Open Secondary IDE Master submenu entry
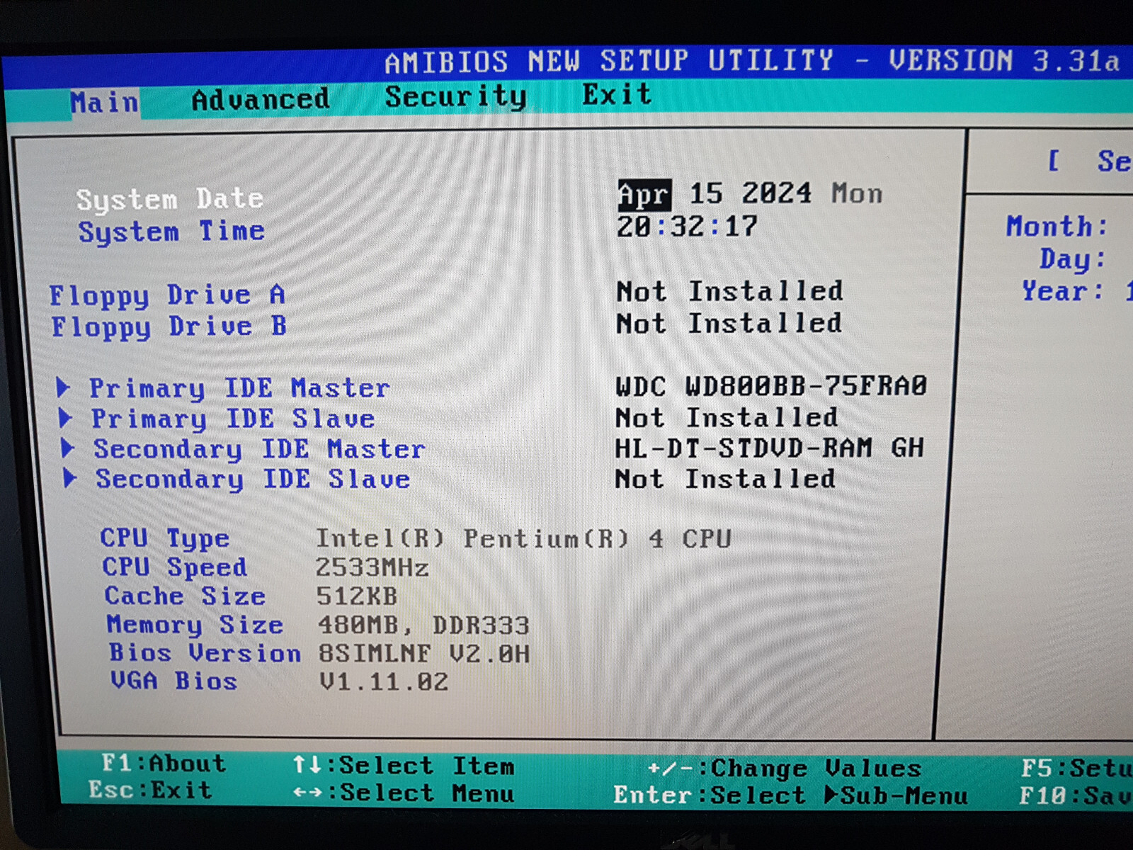 tap(259, 449)
